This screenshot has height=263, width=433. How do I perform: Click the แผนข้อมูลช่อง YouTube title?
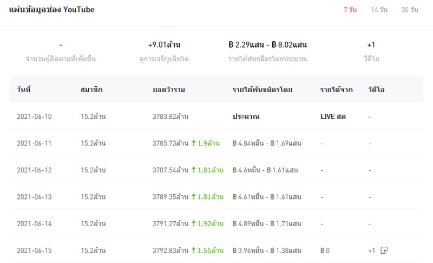[x=51, y=10]
